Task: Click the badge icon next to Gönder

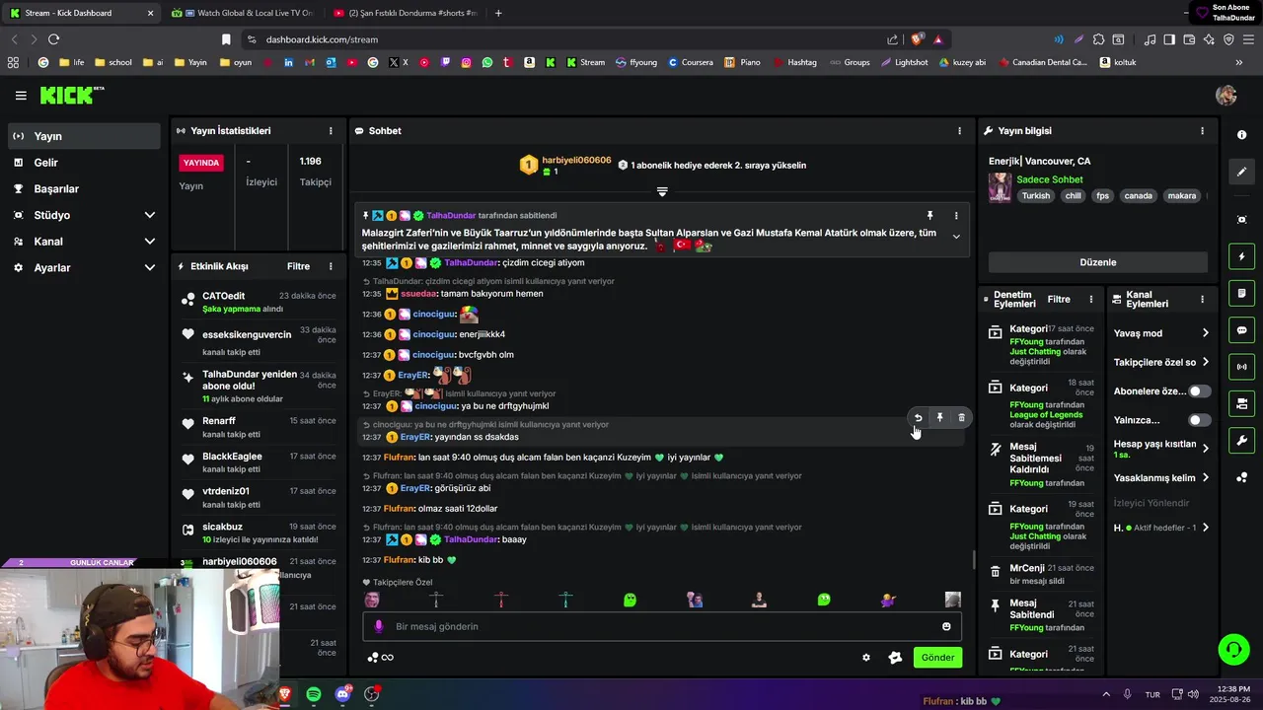Action: coord(895,658)
